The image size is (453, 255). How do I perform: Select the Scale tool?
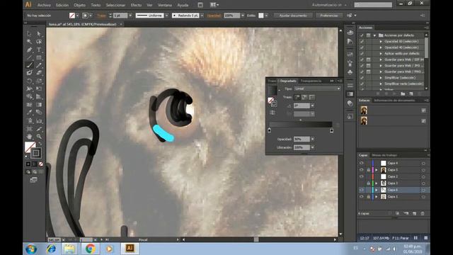pos(39,81)
